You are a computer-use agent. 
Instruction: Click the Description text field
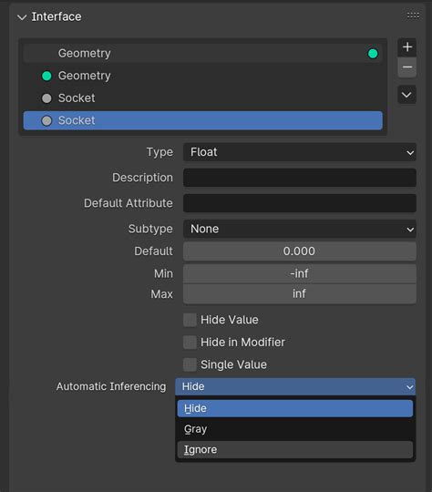point(300,178)
